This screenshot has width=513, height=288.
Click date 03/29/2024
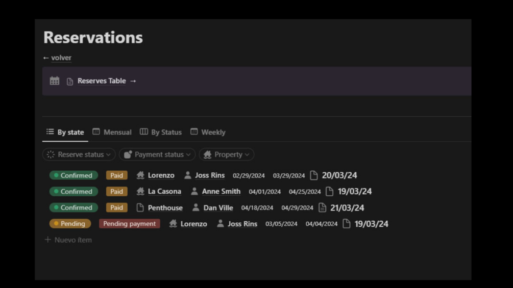[x=289, y=176]
